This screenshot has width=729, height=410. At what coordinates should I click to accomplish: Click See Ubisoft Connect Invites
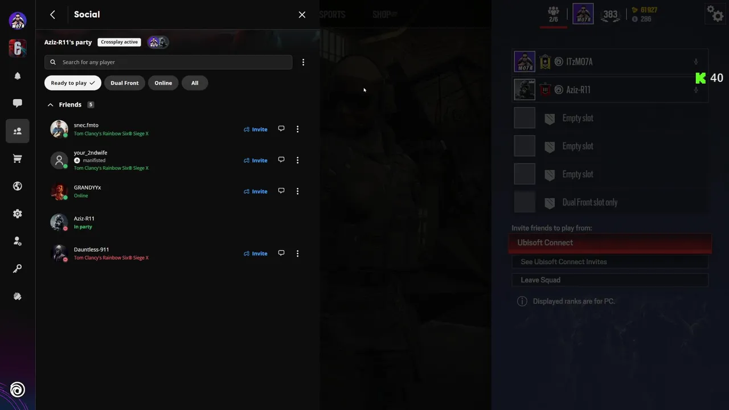point(610,262)
